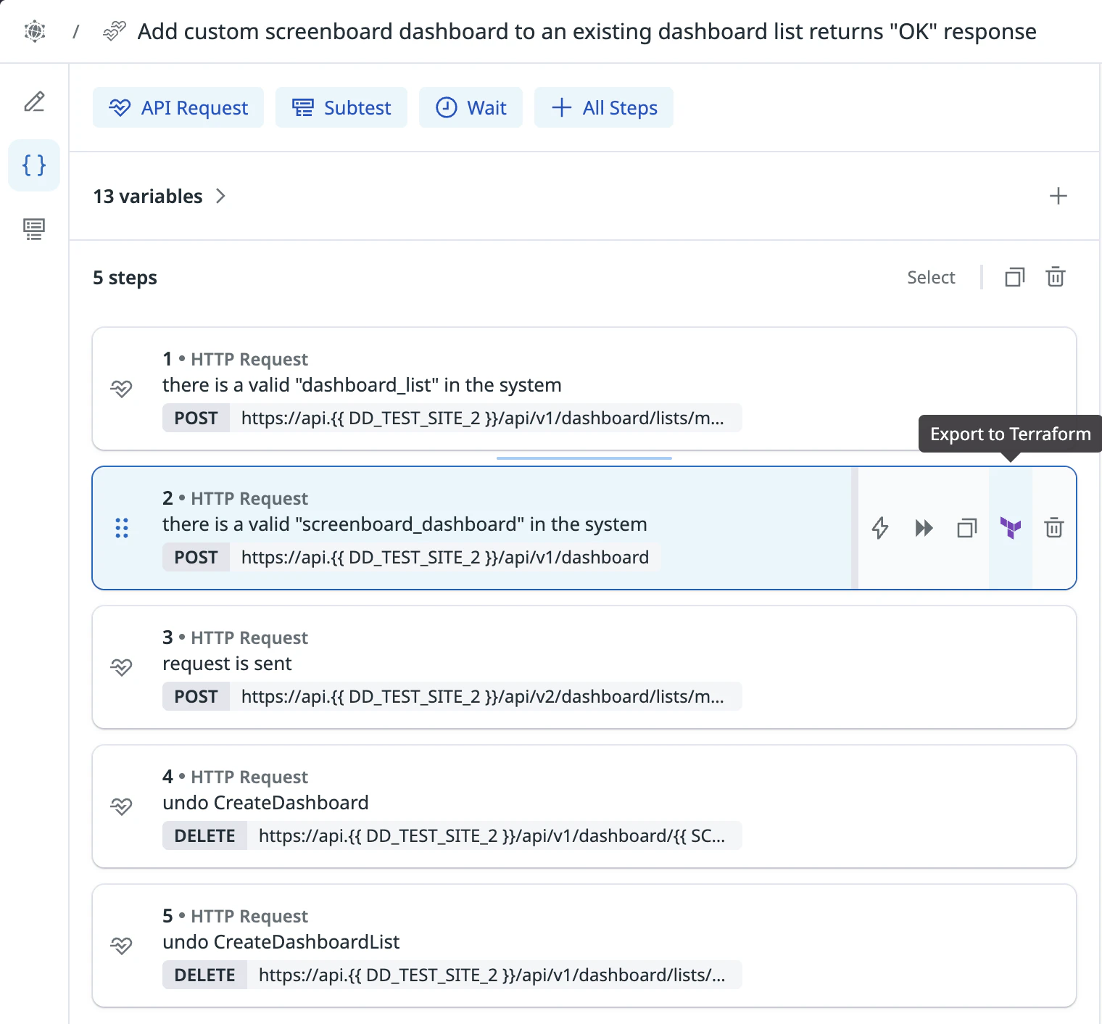
Task: Expand the 13 variables section
Action: pyautogui.click(x=159, y=197)
